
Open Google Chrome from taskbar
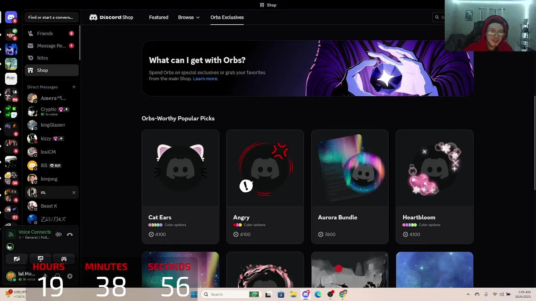click(343, 294)
